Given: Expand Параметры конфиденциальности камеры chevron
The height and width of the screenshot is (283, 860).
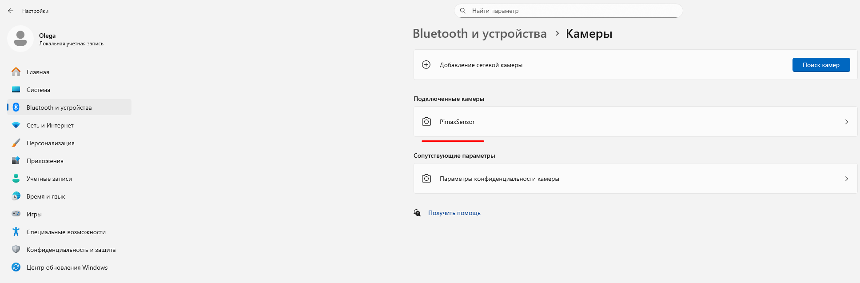Looking at the screenshot, I should pyautogui.click(x=846, y=179).
